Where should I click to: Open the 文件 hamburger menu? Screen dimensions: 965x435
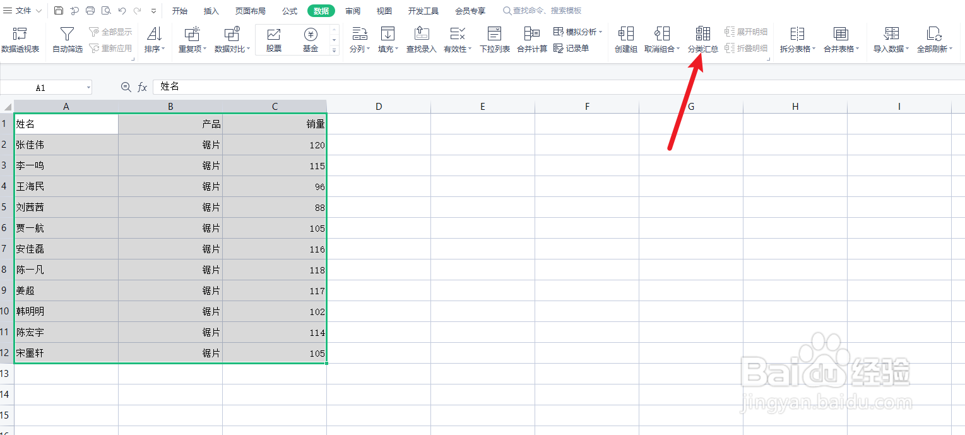(8, 11)
